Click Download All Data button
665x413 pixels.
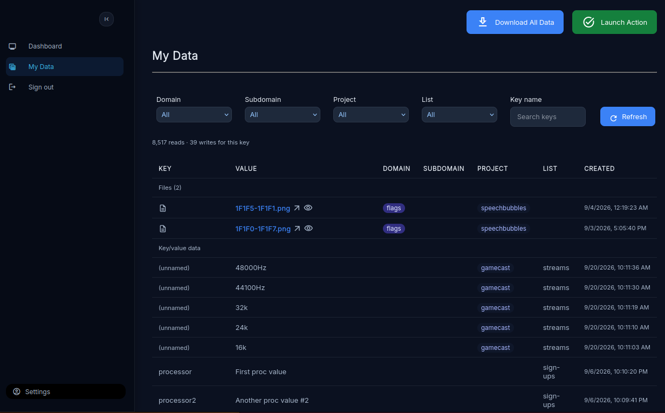(515, 22)
